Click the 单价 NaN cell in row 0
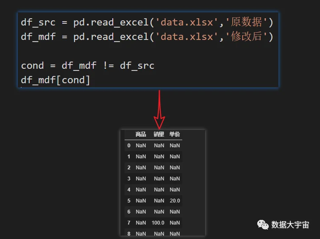 (x=175, y=146)
